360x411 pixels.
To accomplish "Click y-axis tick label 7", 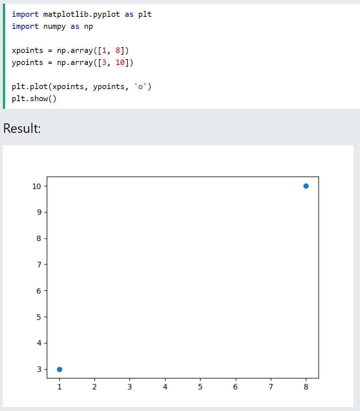I will pyautogui.click(x=39, y=265).
